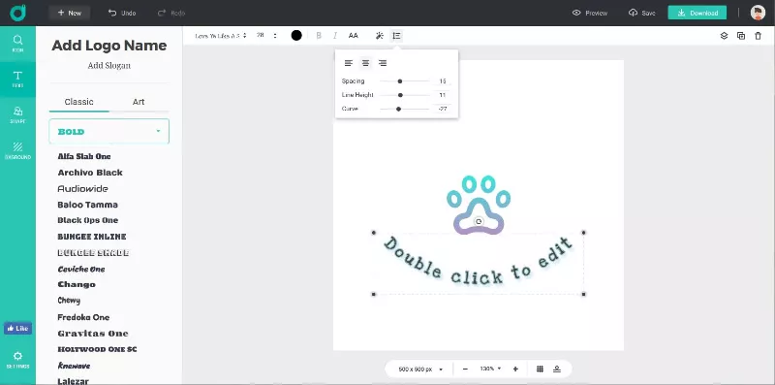The width and height of the screenshot is (775, 385).
Task: Align text to the left
Action: tap(349, 63)
